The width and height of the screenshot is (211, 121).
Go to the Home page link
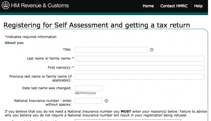pos(148,6)
